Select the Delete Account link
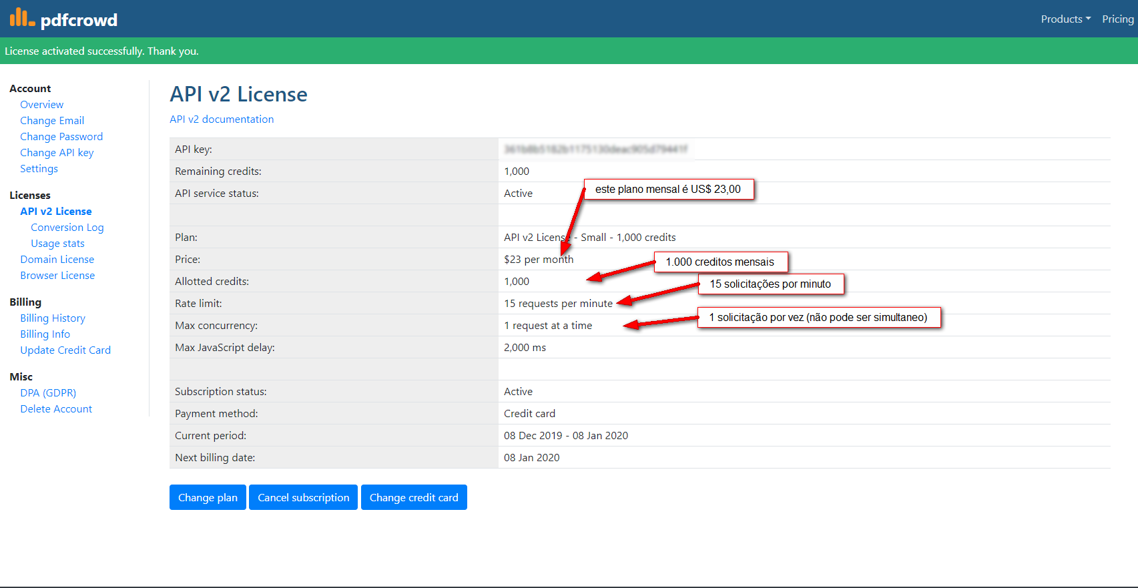 click(x=56, y=409)
